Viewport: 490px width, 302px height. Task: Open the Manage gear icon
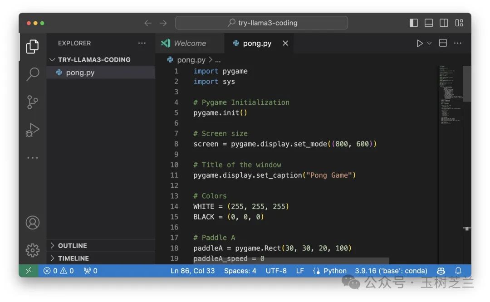[33, 250]
